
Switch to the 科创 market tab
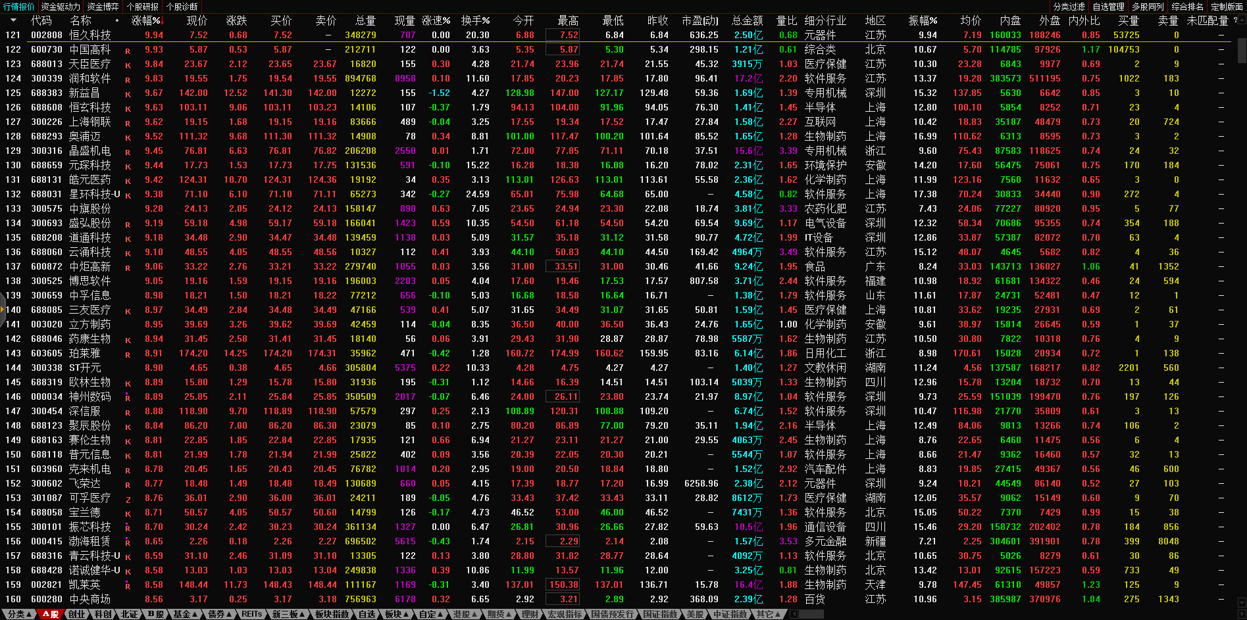(x=103, y=614)
